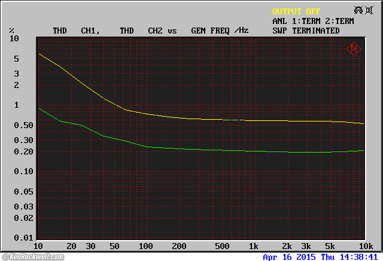Click the green THD trace at 10 Hz
Image resolution: width=383 pixels, height=261 pixels.
[39, 108]
